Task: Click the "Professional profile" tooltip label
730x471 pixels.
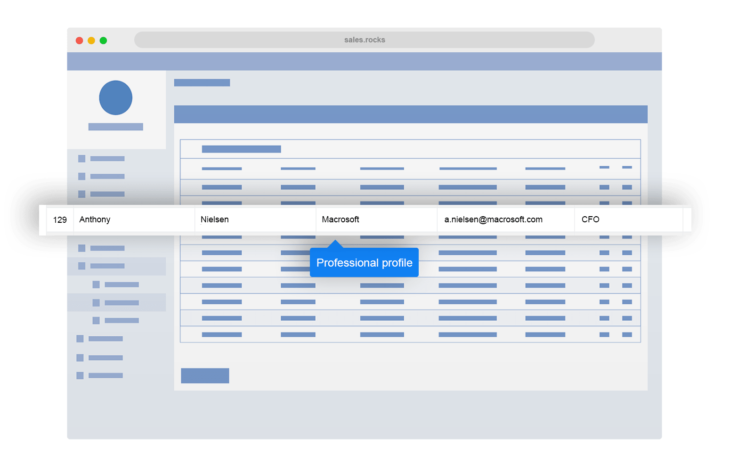Action: (x=364, y=263)
